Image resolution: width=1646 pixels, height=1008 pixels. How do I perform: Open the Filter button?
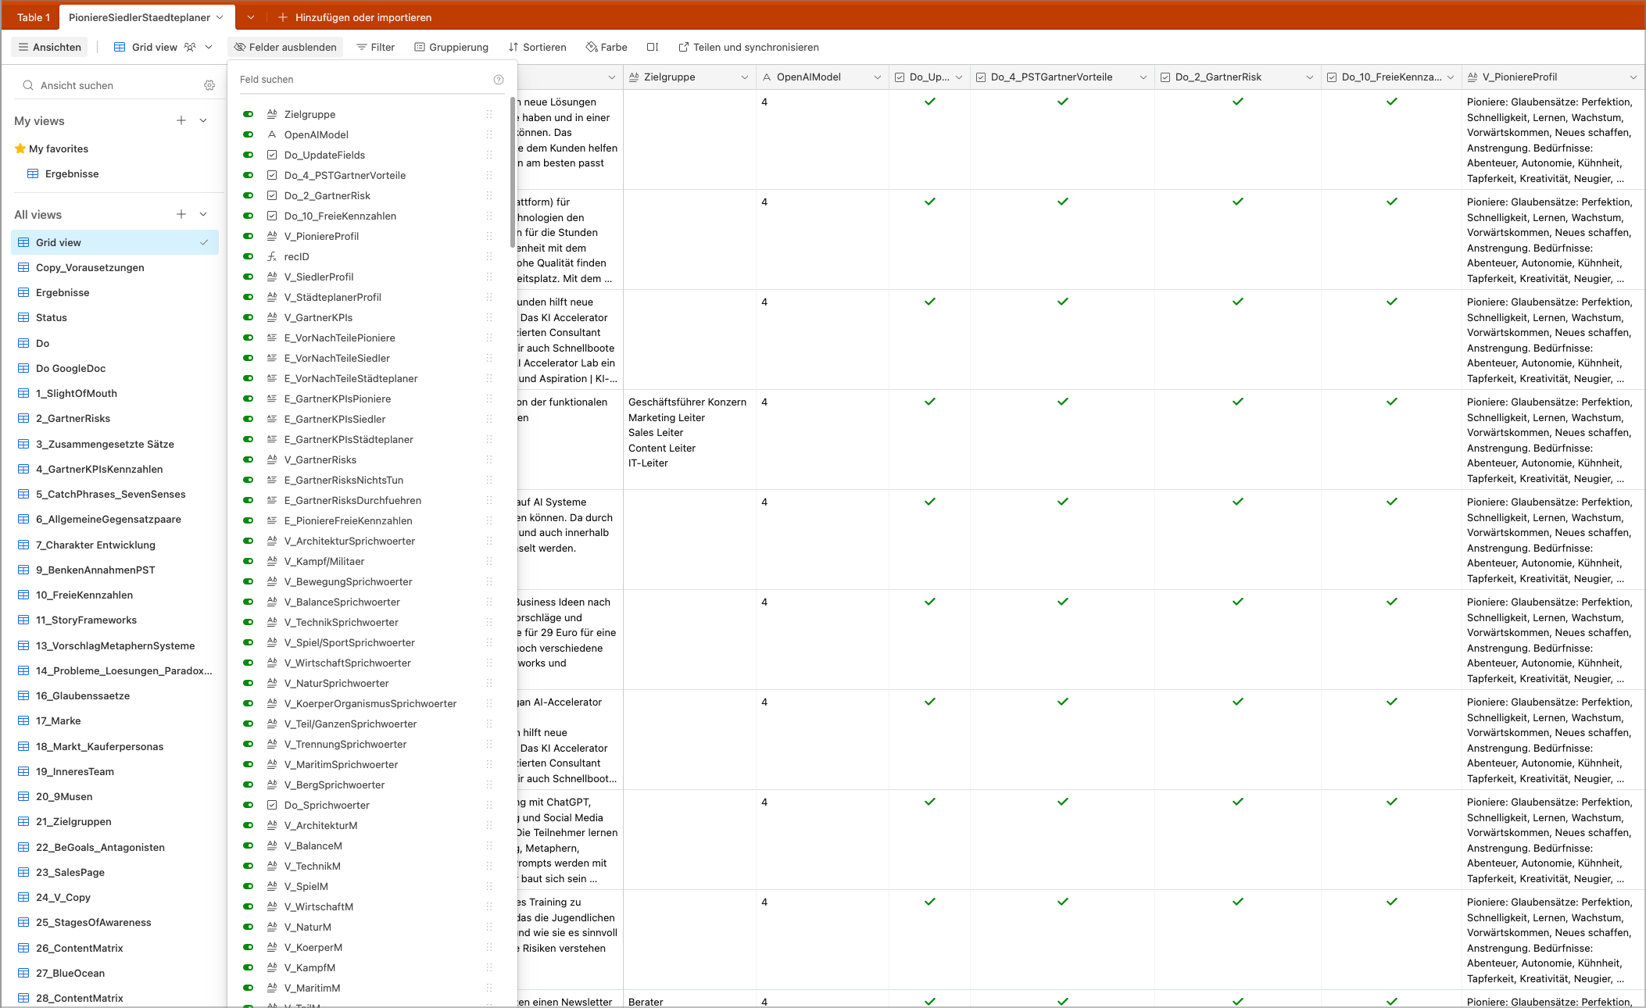[375, 47]
